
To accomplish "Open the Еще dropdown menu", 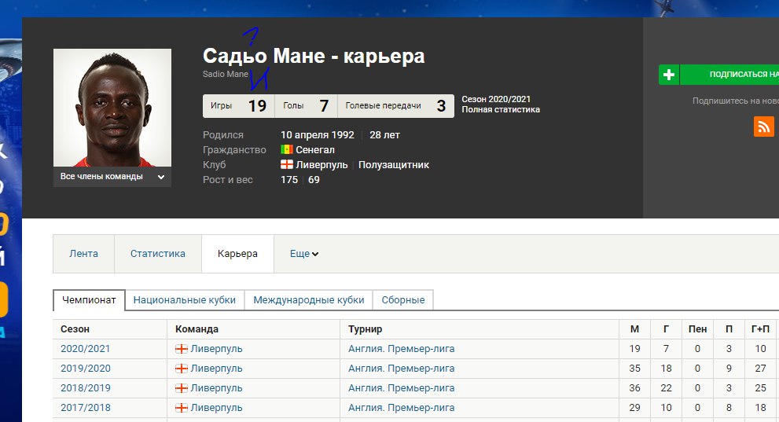I will pyautogui.click(x=304, y=254).
